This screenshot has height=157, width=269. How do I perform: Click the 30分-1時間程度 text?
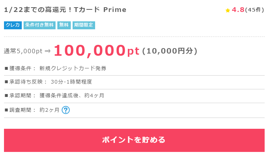coord(72,82)
